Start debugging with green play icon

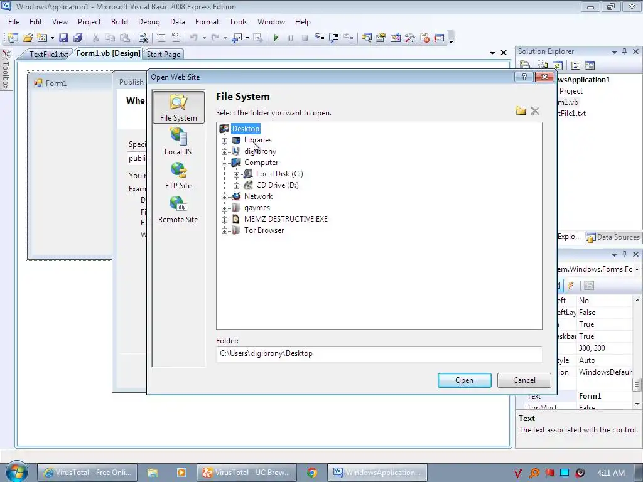point(276,38)
